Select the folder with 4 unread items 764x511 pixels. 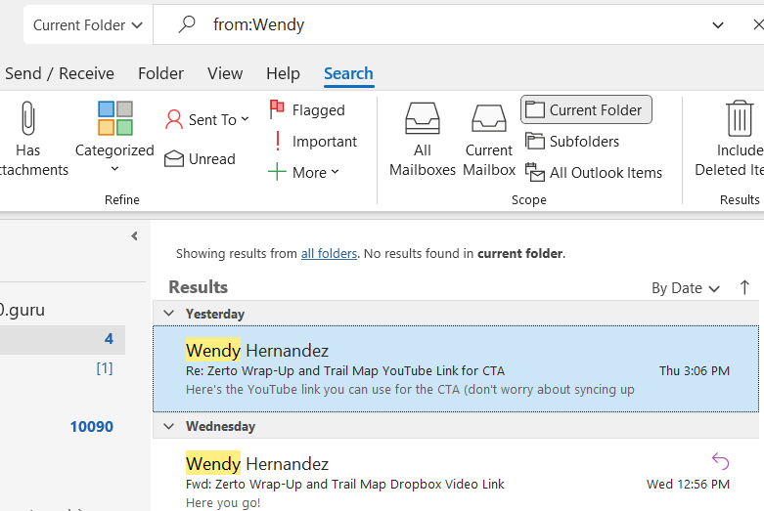[x=63, y=339]
